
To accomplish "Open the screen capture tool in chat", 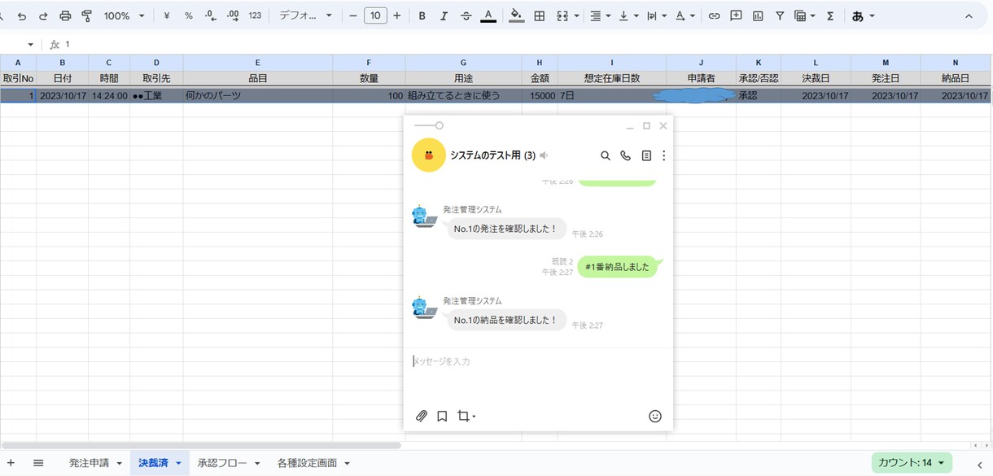I will [466, 416].
